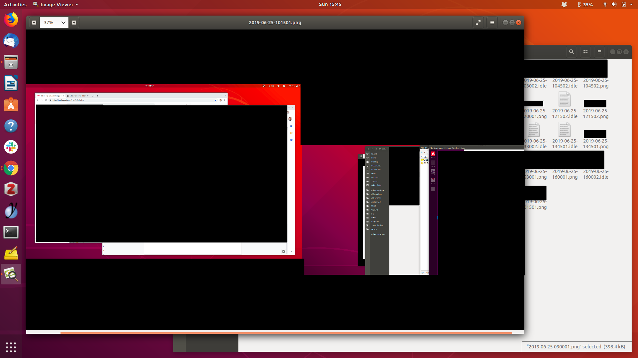Screen dimensions: 638x358
Task: Open the volume indicator in the top bar
Action: pyautogui.click(x=614, y=4)
